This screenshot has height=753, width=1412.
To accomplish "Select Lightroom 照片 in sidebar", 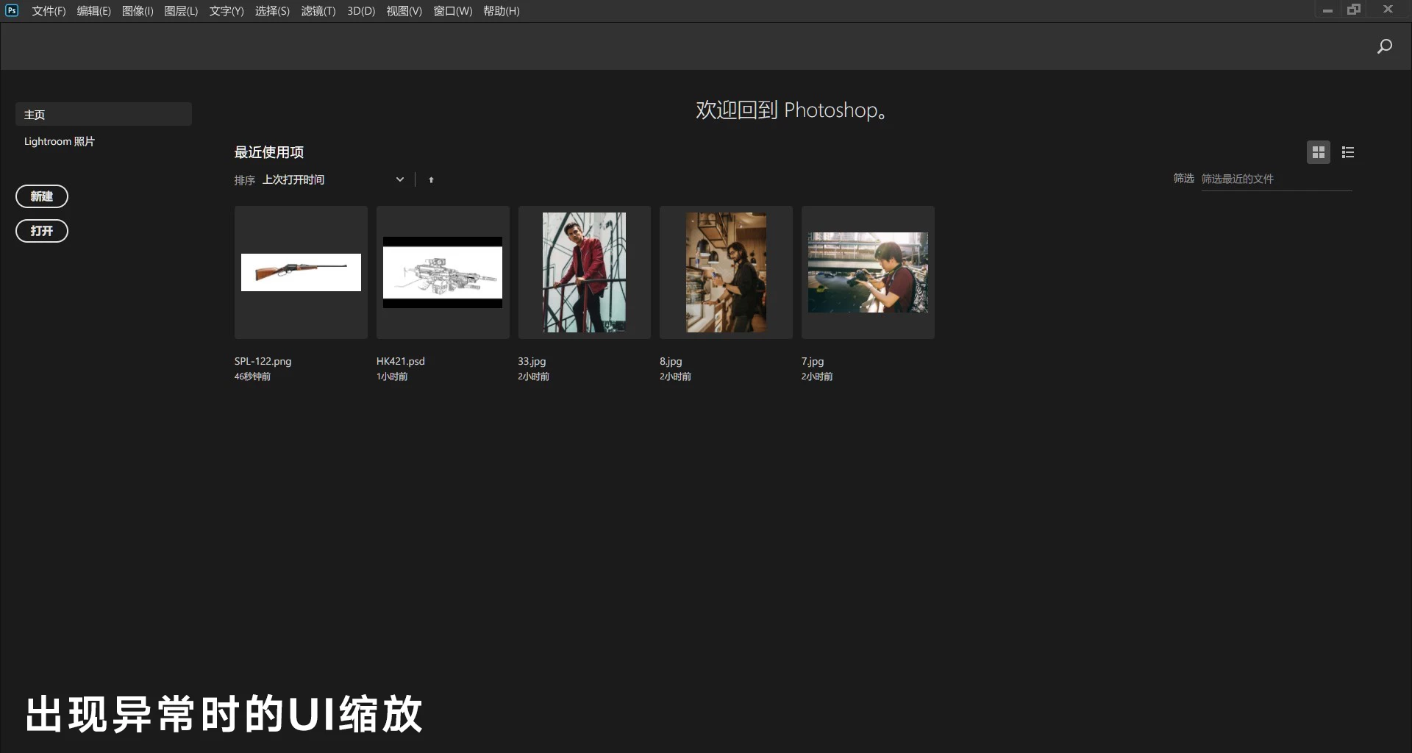I will pyautogui.click(x=60, y=141).
